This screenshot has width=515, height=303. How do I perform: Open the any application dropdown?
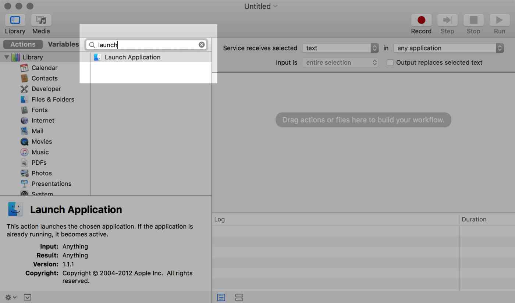point(448,48)
